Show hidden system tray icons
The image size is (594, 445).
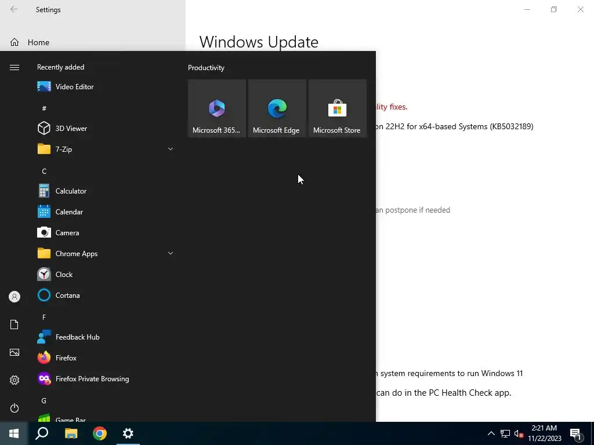491,433
